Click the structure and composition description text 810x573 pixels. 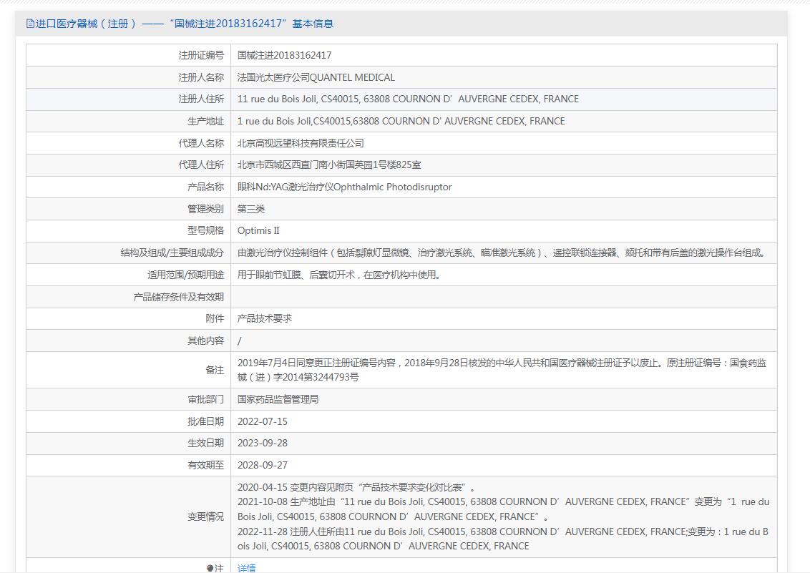(502, 253)
